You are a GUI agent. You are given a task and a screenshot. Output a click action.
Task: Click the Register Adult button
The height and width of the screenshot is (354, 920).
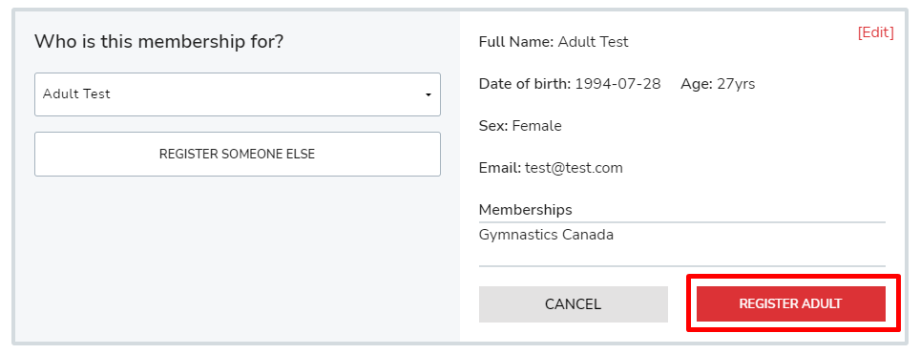click(790, 304)
